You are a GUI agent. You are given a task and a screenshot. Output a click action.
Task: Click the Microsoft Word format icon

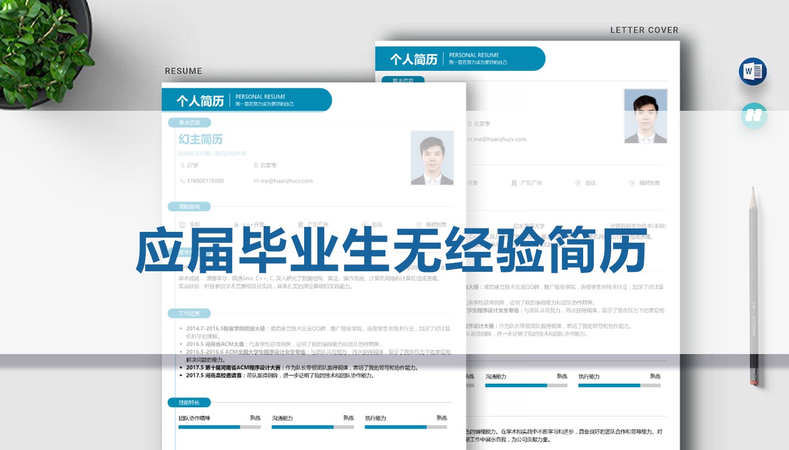(x=752, y=71)
